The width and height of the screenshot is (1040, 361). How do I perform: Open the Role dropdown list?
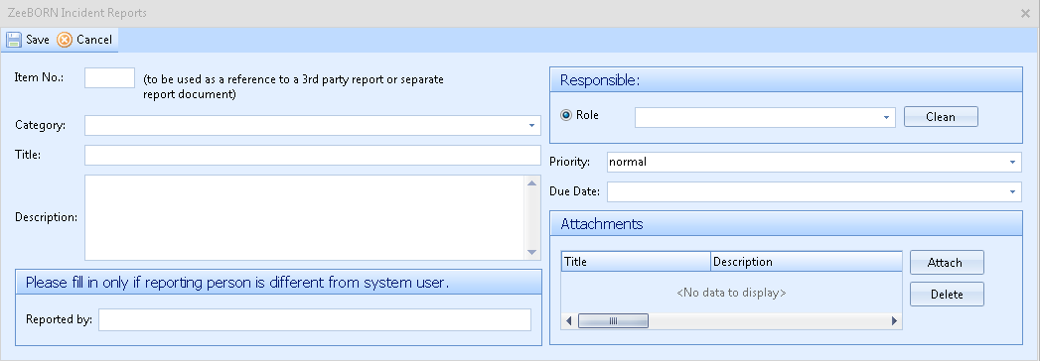click(x=886, y=117)
